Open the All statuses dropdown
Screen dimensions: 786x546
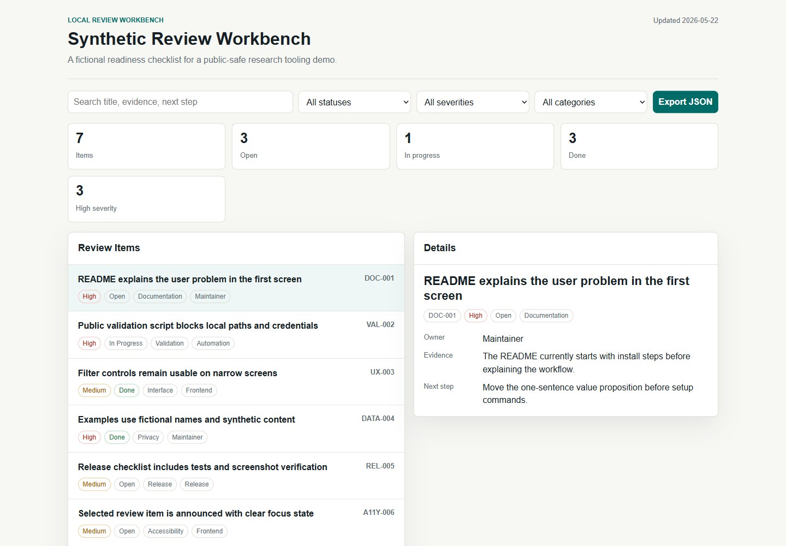click(354, 102)
